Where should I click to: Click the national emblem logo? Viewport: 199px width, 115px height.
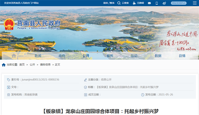click(9, 25)
